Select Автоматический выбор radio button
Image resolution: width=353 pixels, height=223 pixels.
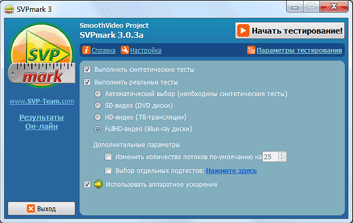pos(98,94)
